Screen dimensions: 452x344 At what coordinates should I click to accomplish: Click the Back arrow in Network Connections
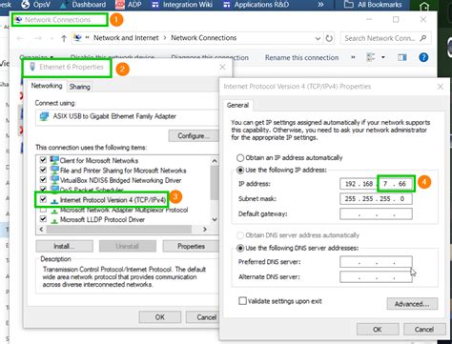point(20,38)
